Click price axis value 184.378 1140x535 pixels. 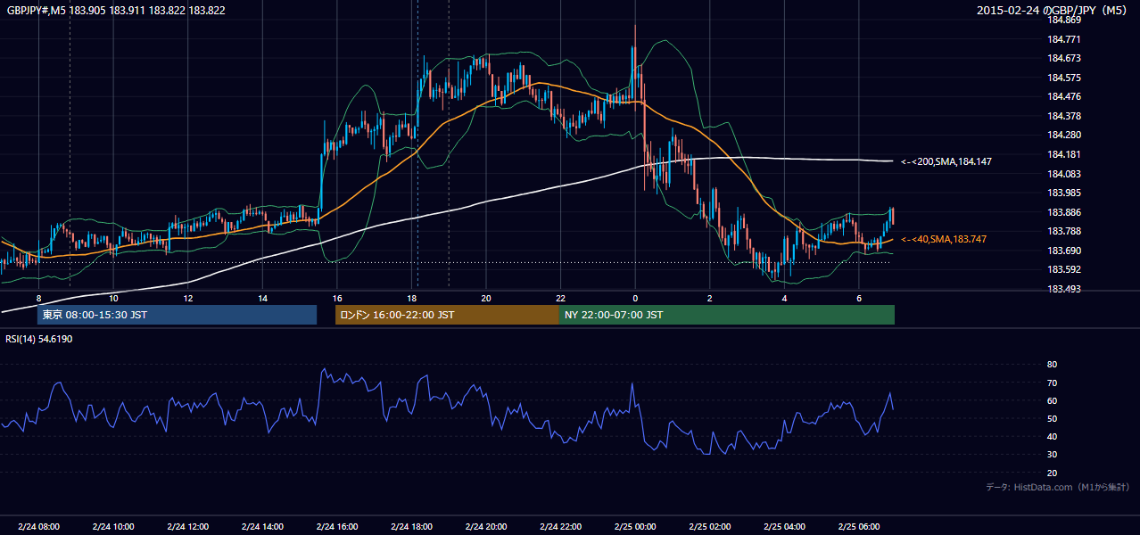(x=1064, y=116)
